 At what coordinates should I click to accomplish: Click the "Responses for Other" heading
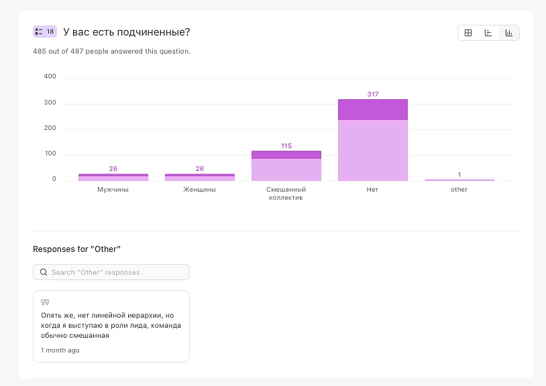(x=76, y=249)
